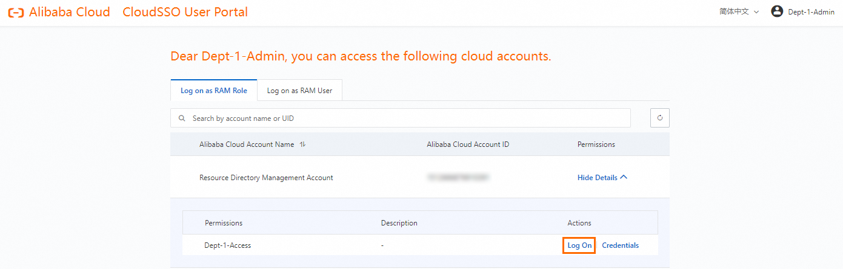Click the Alibaba Cloud Account Name column header
The image size is (843, 269).
tap(247, 144)
